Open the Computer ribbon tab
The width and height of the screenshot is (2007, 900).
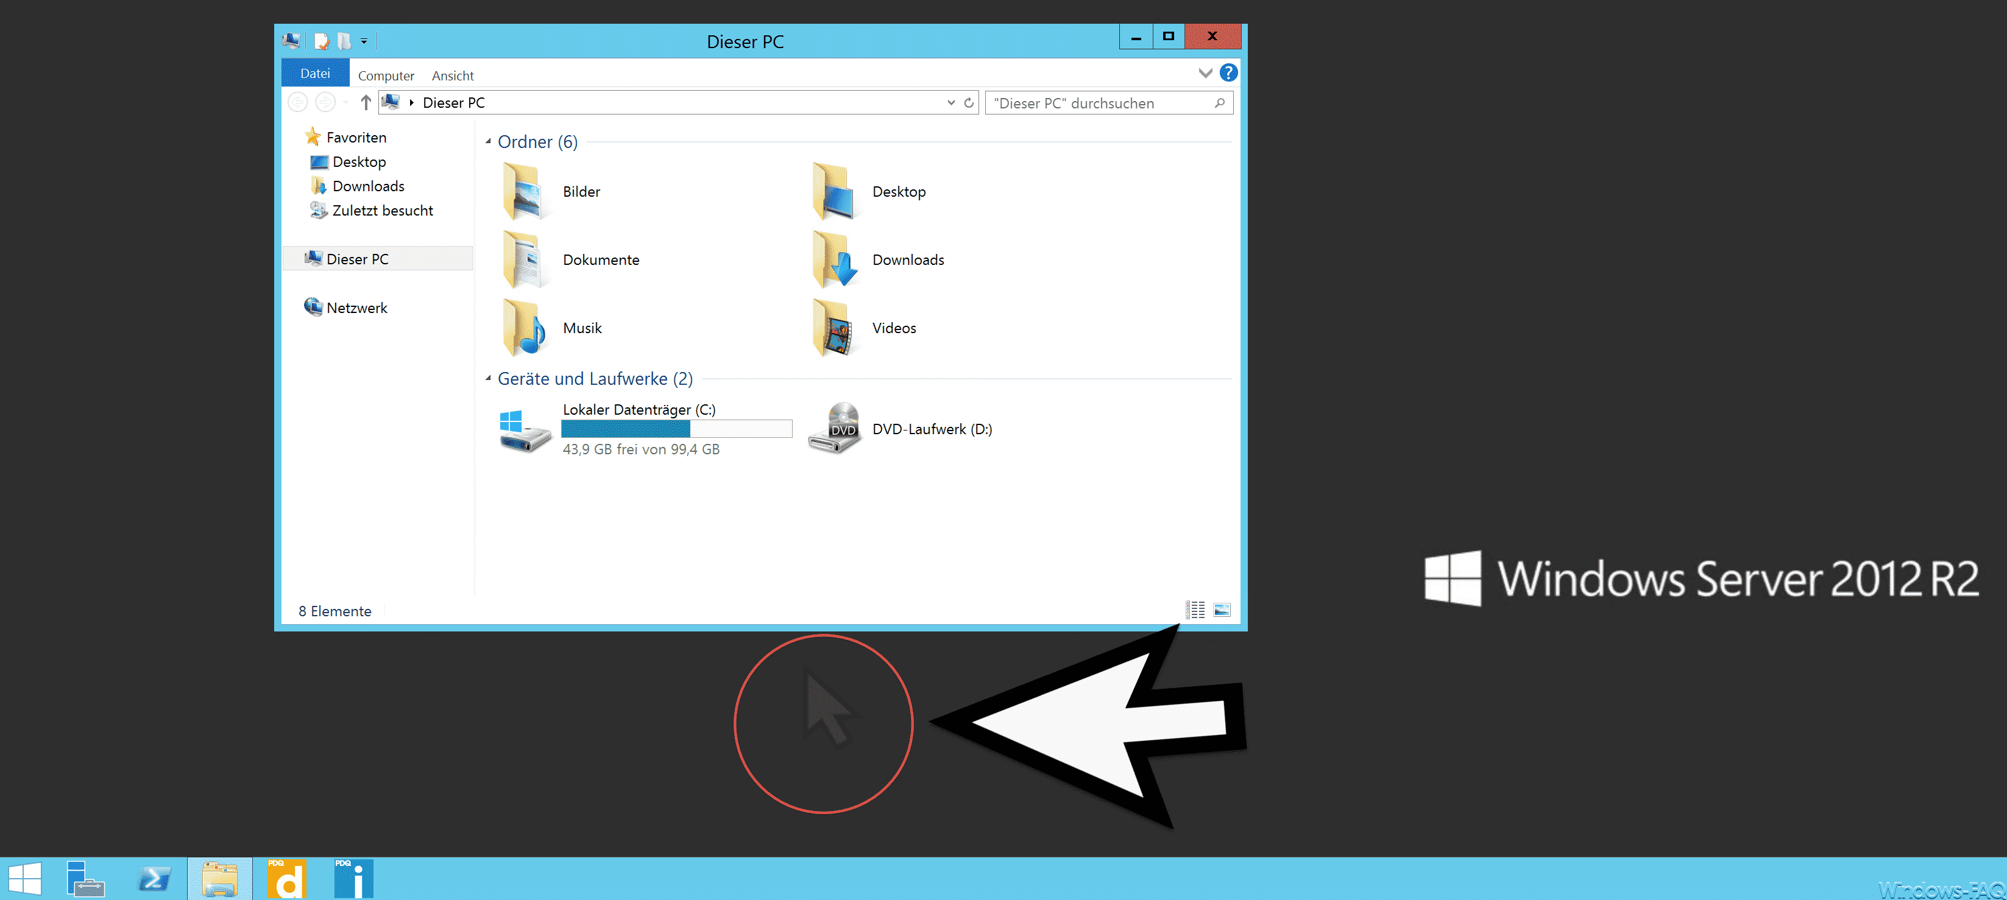[x=386, y=76]
